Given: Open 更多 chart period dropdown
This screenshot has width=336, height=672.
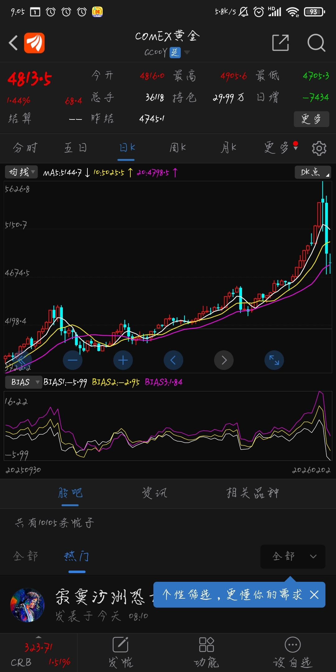Looking at the screenshot, I should [281, 147].
